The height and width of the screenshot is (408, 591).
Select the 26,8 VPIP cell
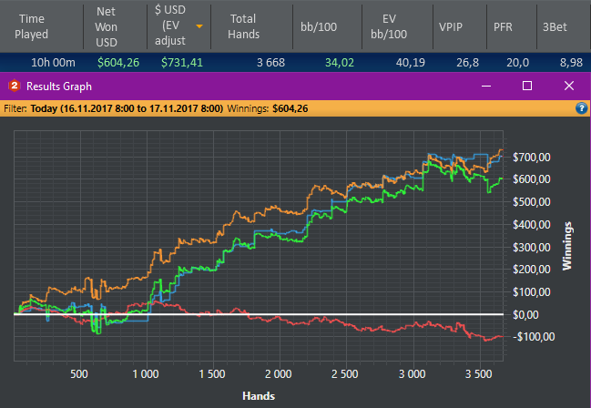(x=468, y=62)
